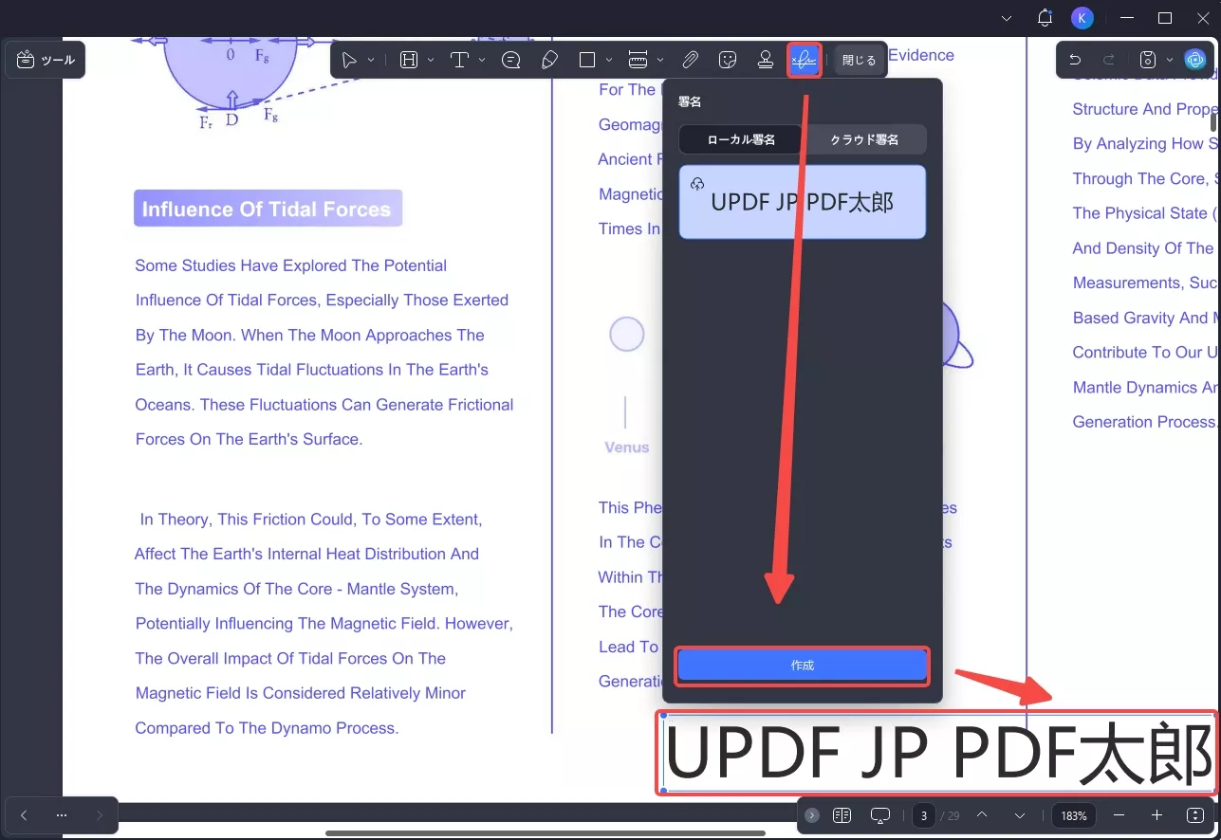Click the fit page height icon
This screenshot has height=840, width=1221.
click(x=1195, y=815)
